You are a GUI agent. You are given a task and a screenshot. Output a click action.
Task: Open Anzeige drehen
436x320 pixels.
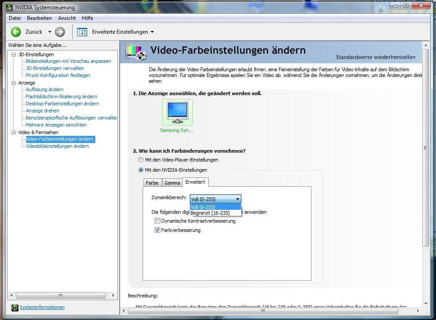coord(42,111)
